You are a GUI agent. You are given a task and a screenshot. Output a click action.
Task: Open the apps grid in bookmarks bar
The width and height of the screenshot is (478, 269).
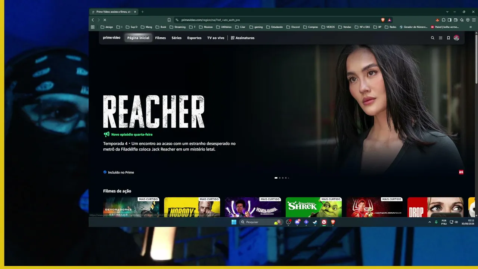[x=93, y=27]
